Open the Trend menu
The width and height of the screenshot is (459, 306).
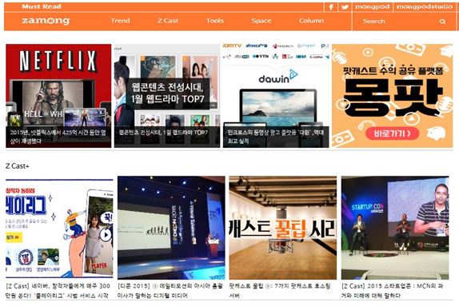(x=120, y=21)
